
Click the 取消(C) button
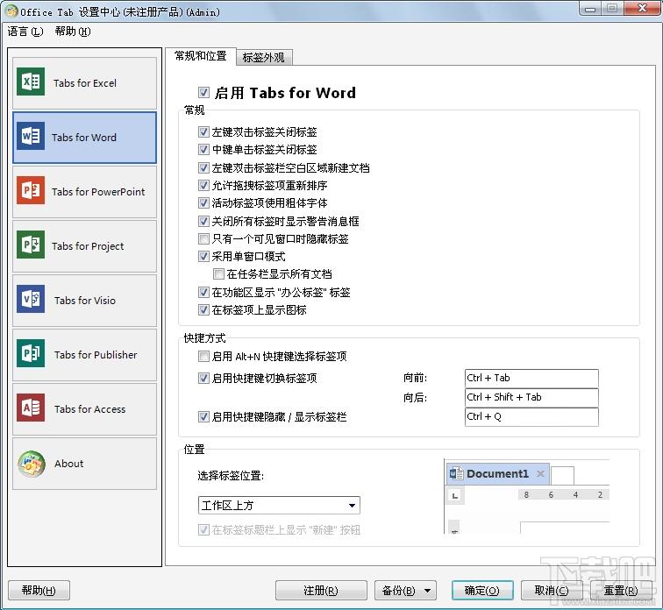point(552,590)
